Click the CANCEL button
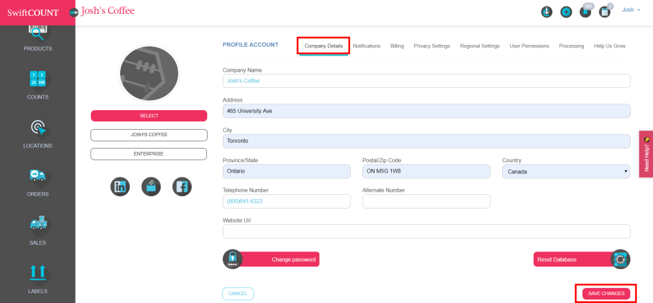The width and height of the screenshot is (653, 303). pos(238,293)
